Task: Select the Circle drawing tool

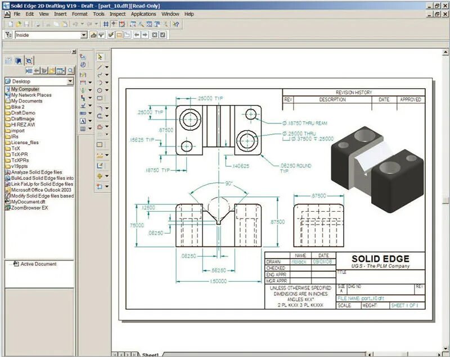Action: pos(100,90)
